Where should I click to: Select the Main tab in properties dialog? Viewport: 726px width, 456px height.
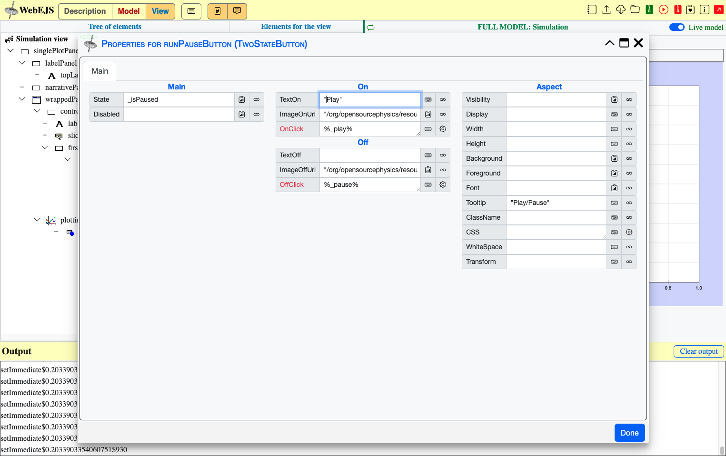[x=100, y=71]
